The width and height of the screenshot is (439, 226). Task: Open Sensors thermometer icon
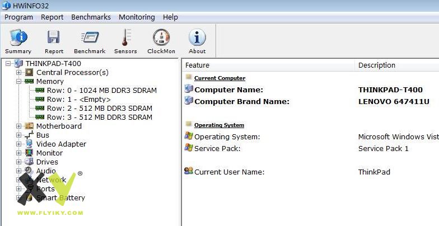click(x=125, y=37)
